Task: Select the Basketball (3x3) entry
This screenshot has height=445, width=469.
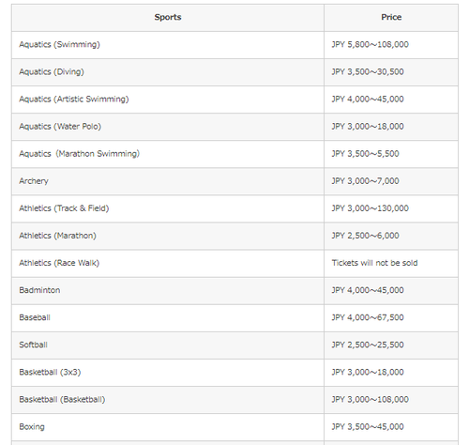Action: [50, 372]
